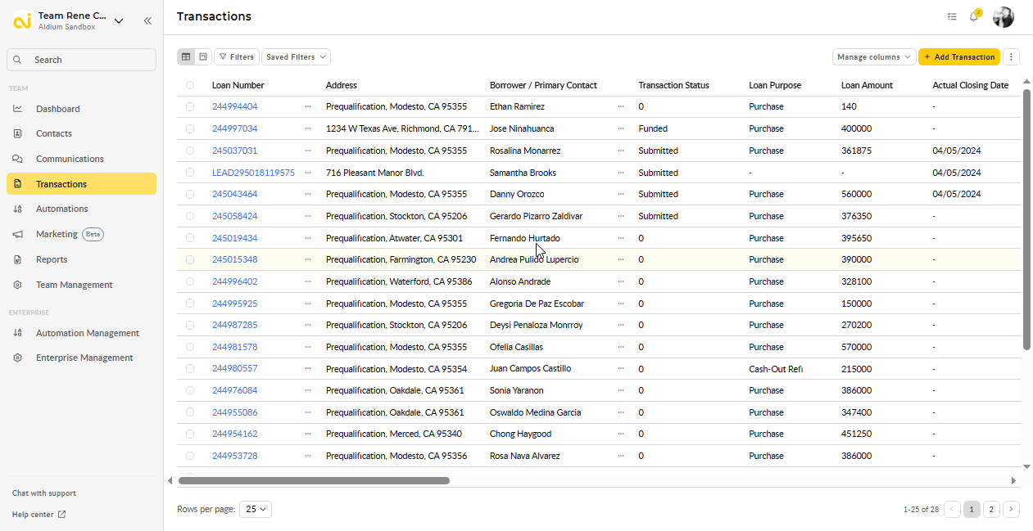Click the Add Transaction button

959,57
